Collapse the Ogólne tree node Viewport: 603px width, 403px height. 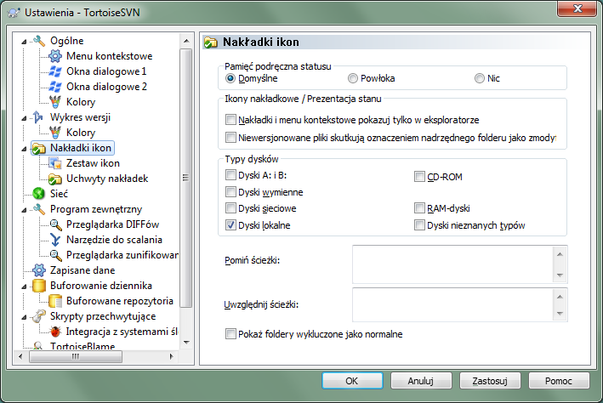click(24, 41)
